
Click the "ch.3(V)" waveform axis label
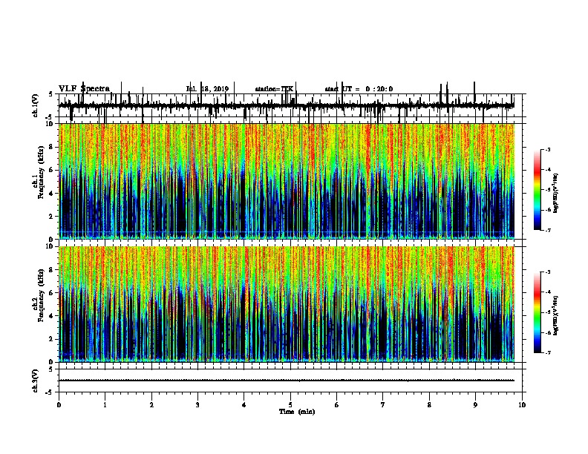35,381
